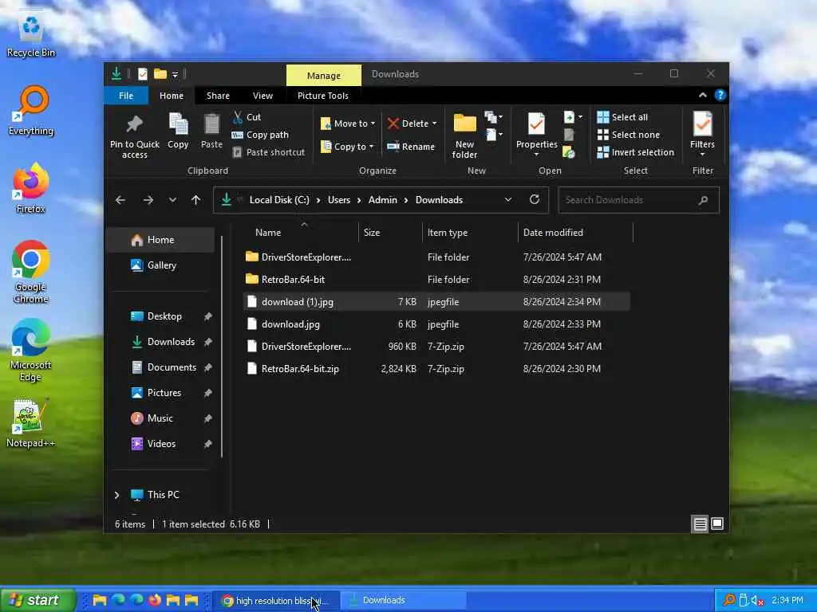The image size is (817, 612).
Task: Collapse the ribbon with chevron
Action: [x=703, y=96]
